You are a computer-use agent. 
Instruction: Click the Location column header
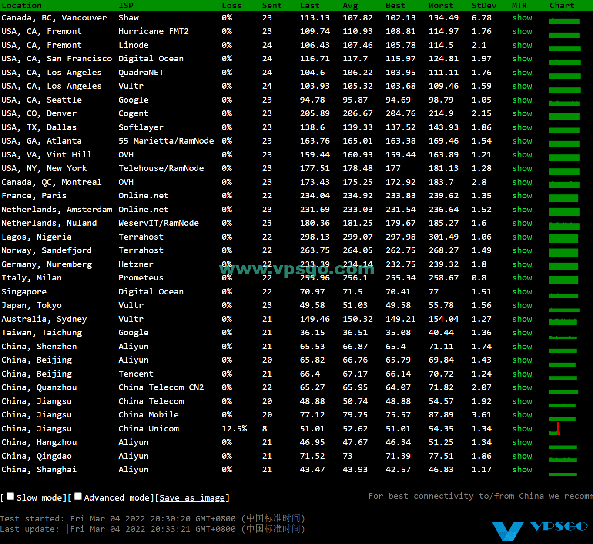(x=21, y=5)
